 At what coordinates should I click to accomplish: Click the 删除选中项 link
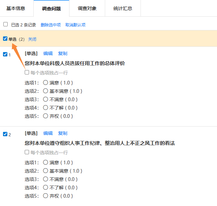[x=51, y=25]
